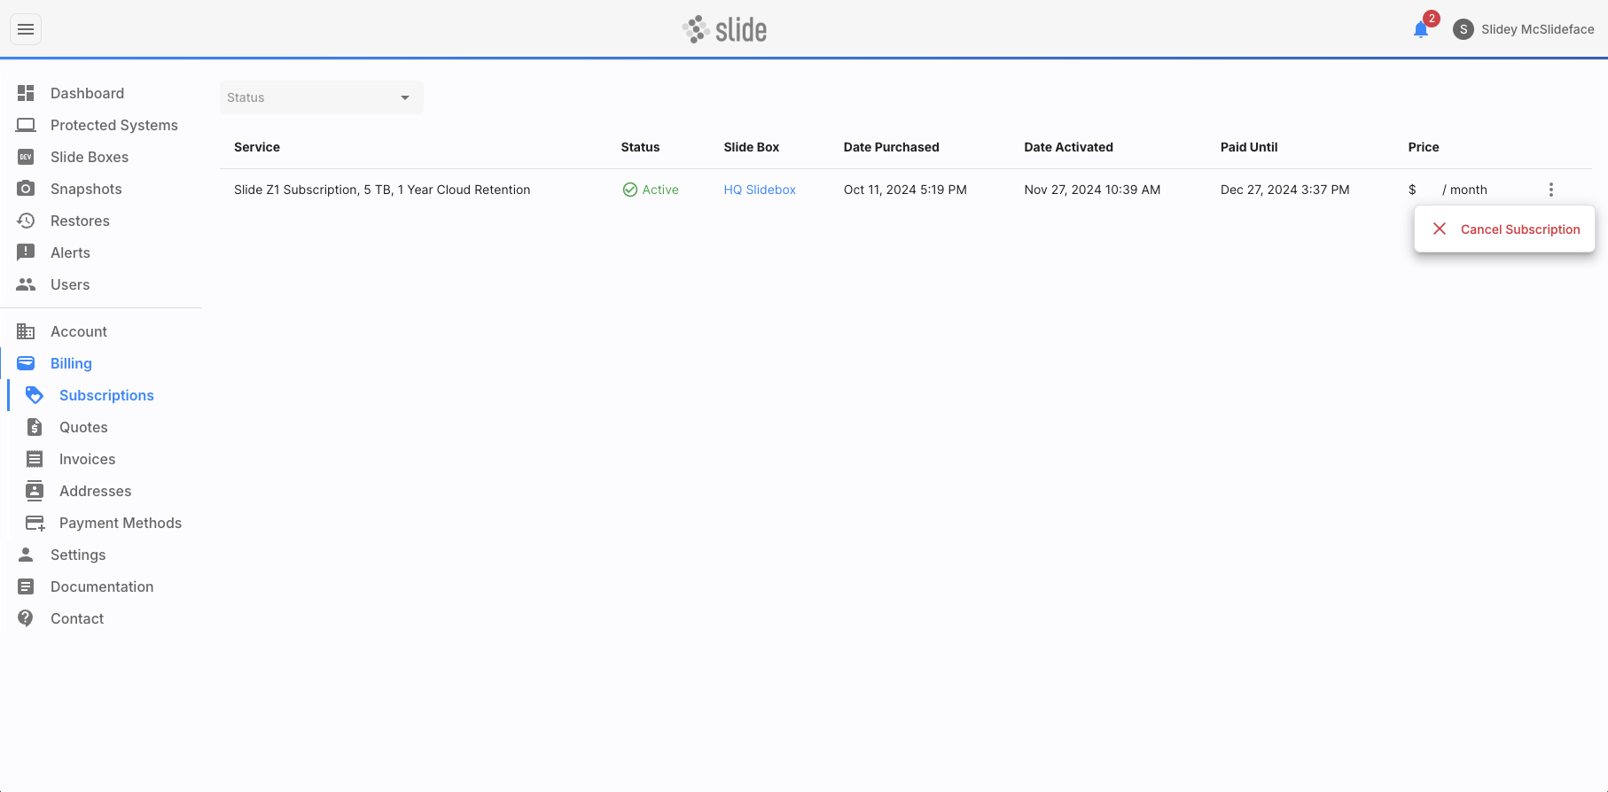Go to Dashboard in sidebar

tap(88, 93)
